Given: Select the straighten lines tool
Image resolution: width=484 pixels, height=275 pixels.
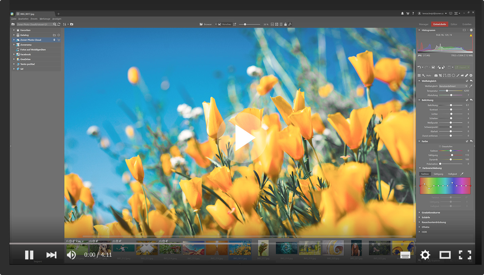Looking at the screenshot, I should point(445,75).
